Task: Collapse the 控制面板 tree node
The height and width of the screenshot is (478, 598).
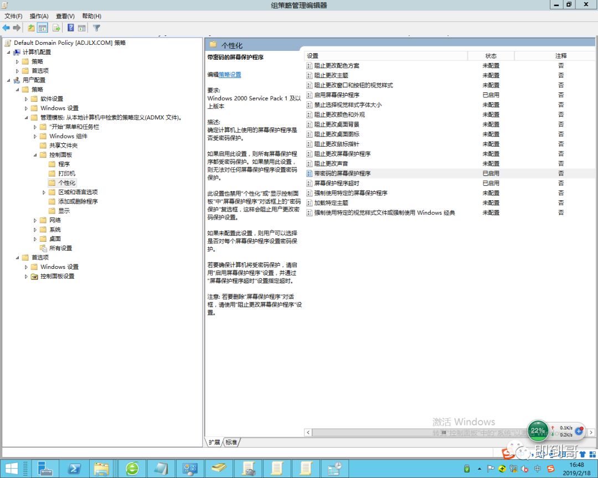Action: point(35,155)
